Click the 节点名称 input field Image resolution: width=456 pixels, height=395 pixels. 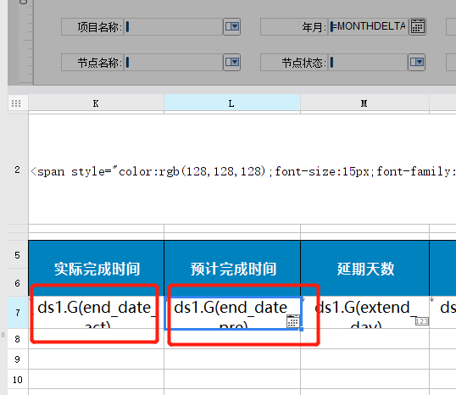[174, 62]
